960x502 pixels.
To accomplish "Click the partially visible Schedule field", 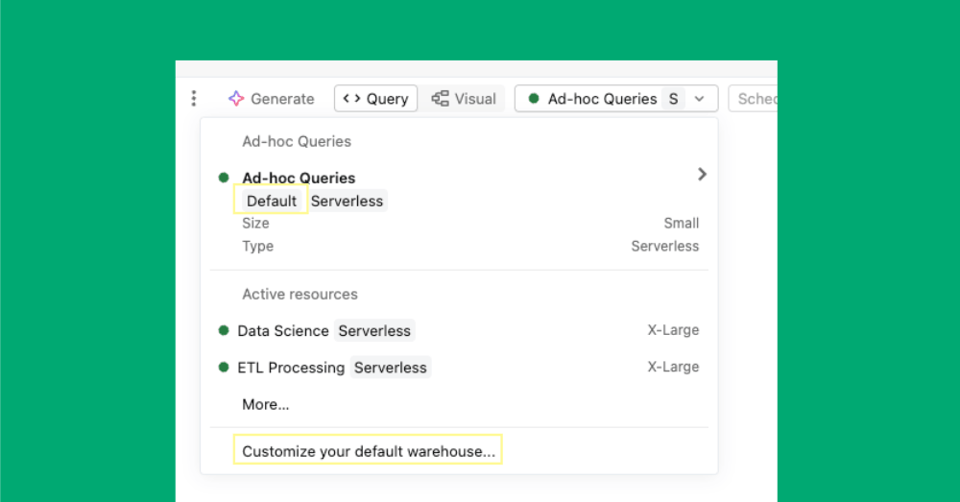I will tap(755, 99).
